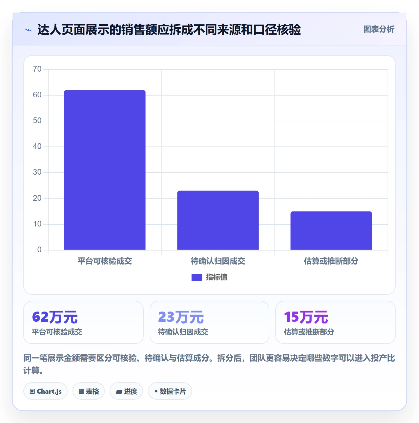The image size is (419, 423).
Task: Click the y-axis value 50
Action: (x=37, y=121)
